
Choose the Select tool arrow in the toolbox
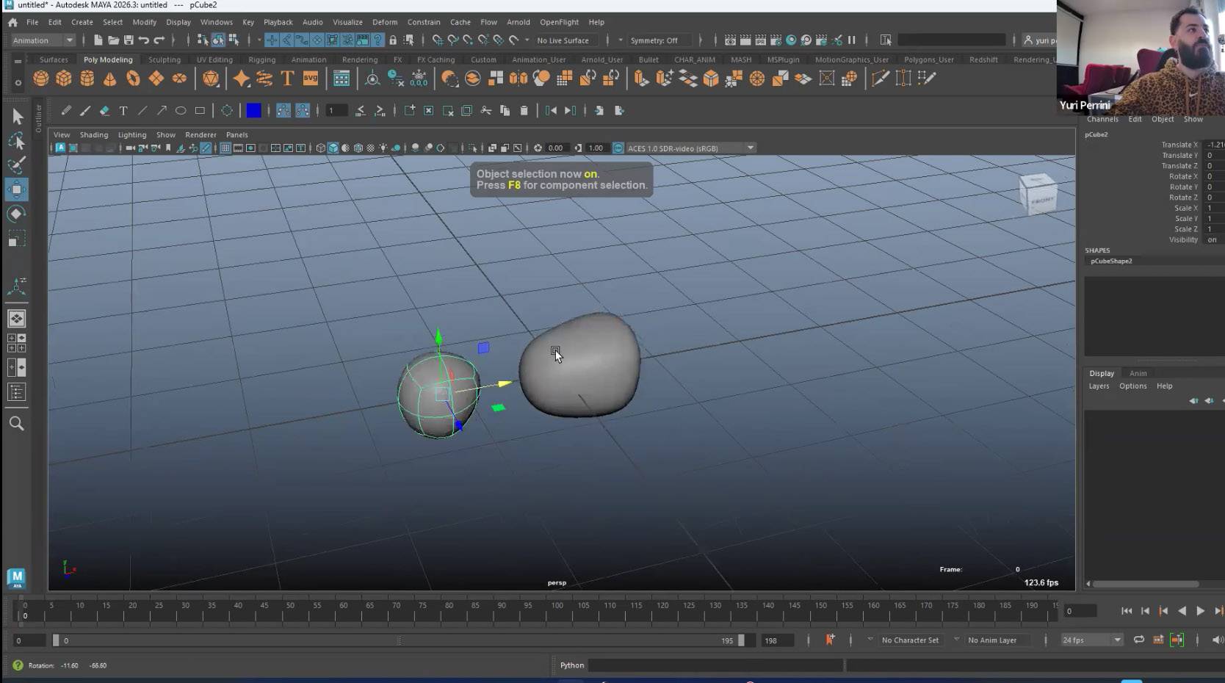point(17,116)
